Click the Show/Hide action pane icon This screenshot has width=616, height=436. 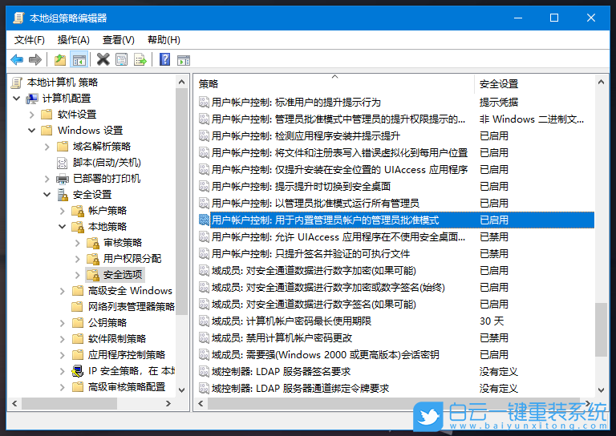pos(184,60)
